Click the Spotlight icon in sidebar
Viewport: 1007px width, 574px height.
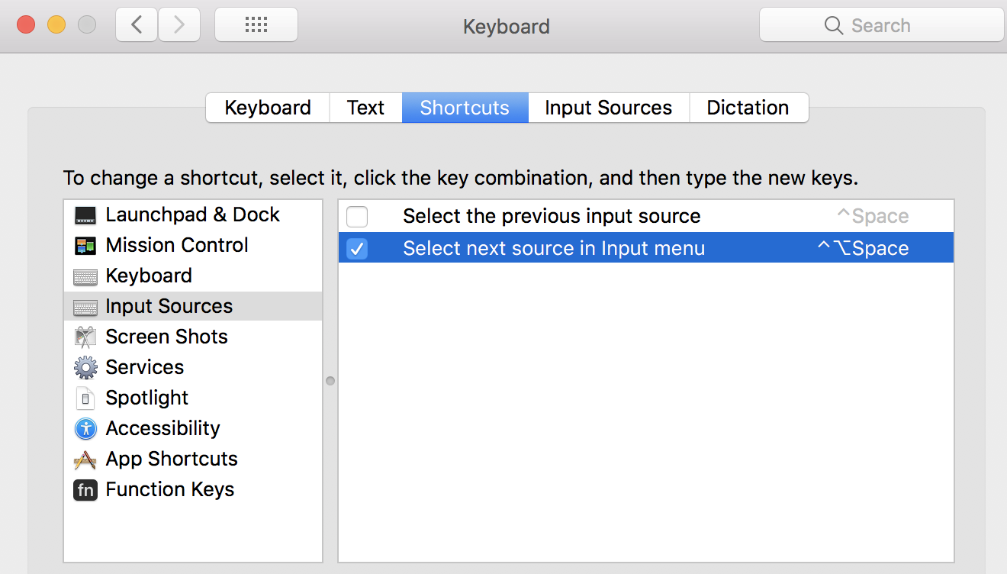click(x=85, y=398)
